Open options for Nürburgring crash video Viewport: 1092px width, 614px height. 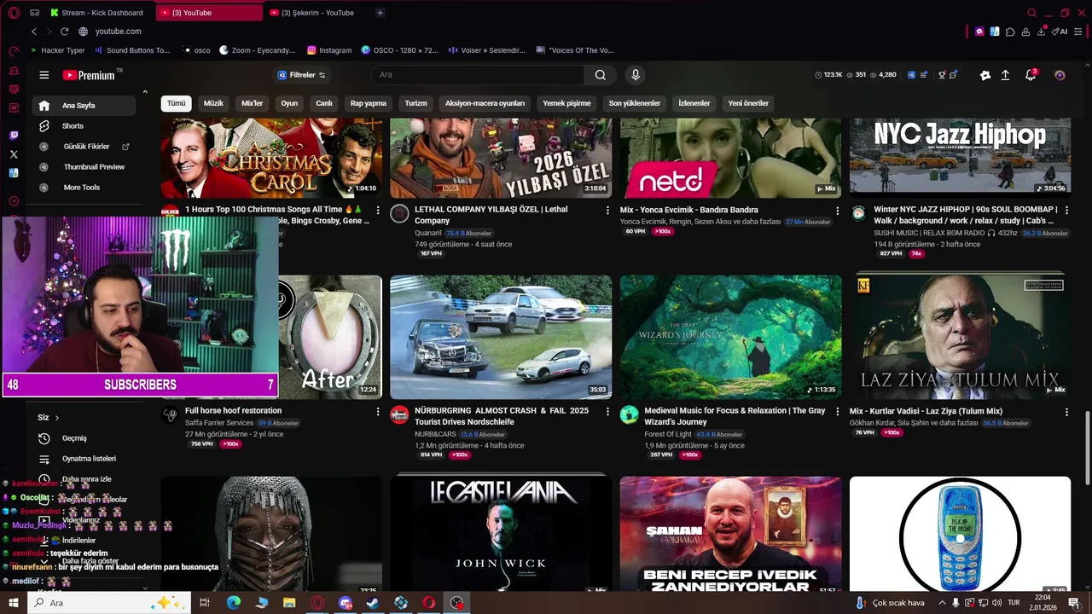[607, 411]
